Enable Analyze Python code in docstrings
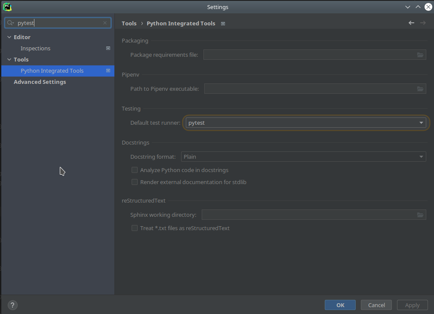 (x=135, y=170)
